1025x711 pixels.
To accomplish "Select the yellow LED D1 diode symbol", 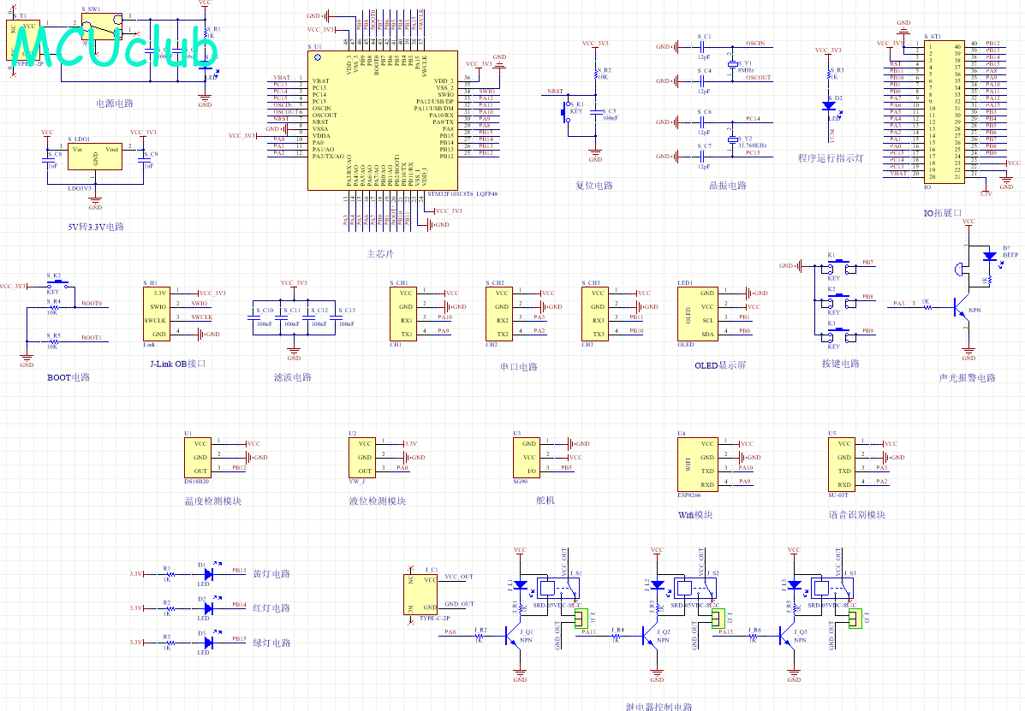I will point(209,574).
